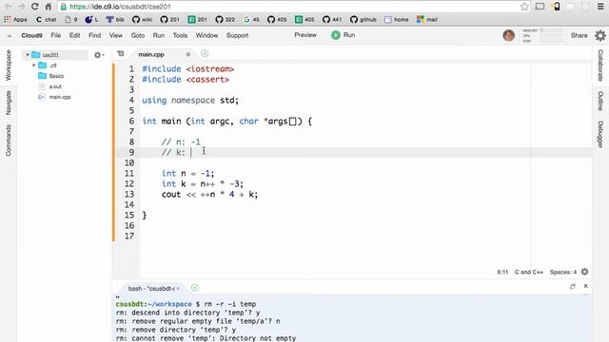
Task: Open the Chrome hamburger menu
Action: point(600,7)
